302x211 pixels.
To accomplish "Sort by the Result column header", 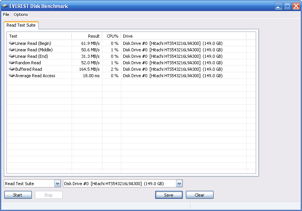I will coord(87,36).
